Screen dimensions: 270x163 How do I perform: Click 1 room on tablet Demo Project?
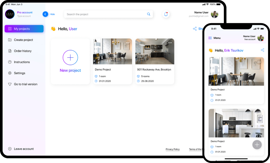click(102, 76)
